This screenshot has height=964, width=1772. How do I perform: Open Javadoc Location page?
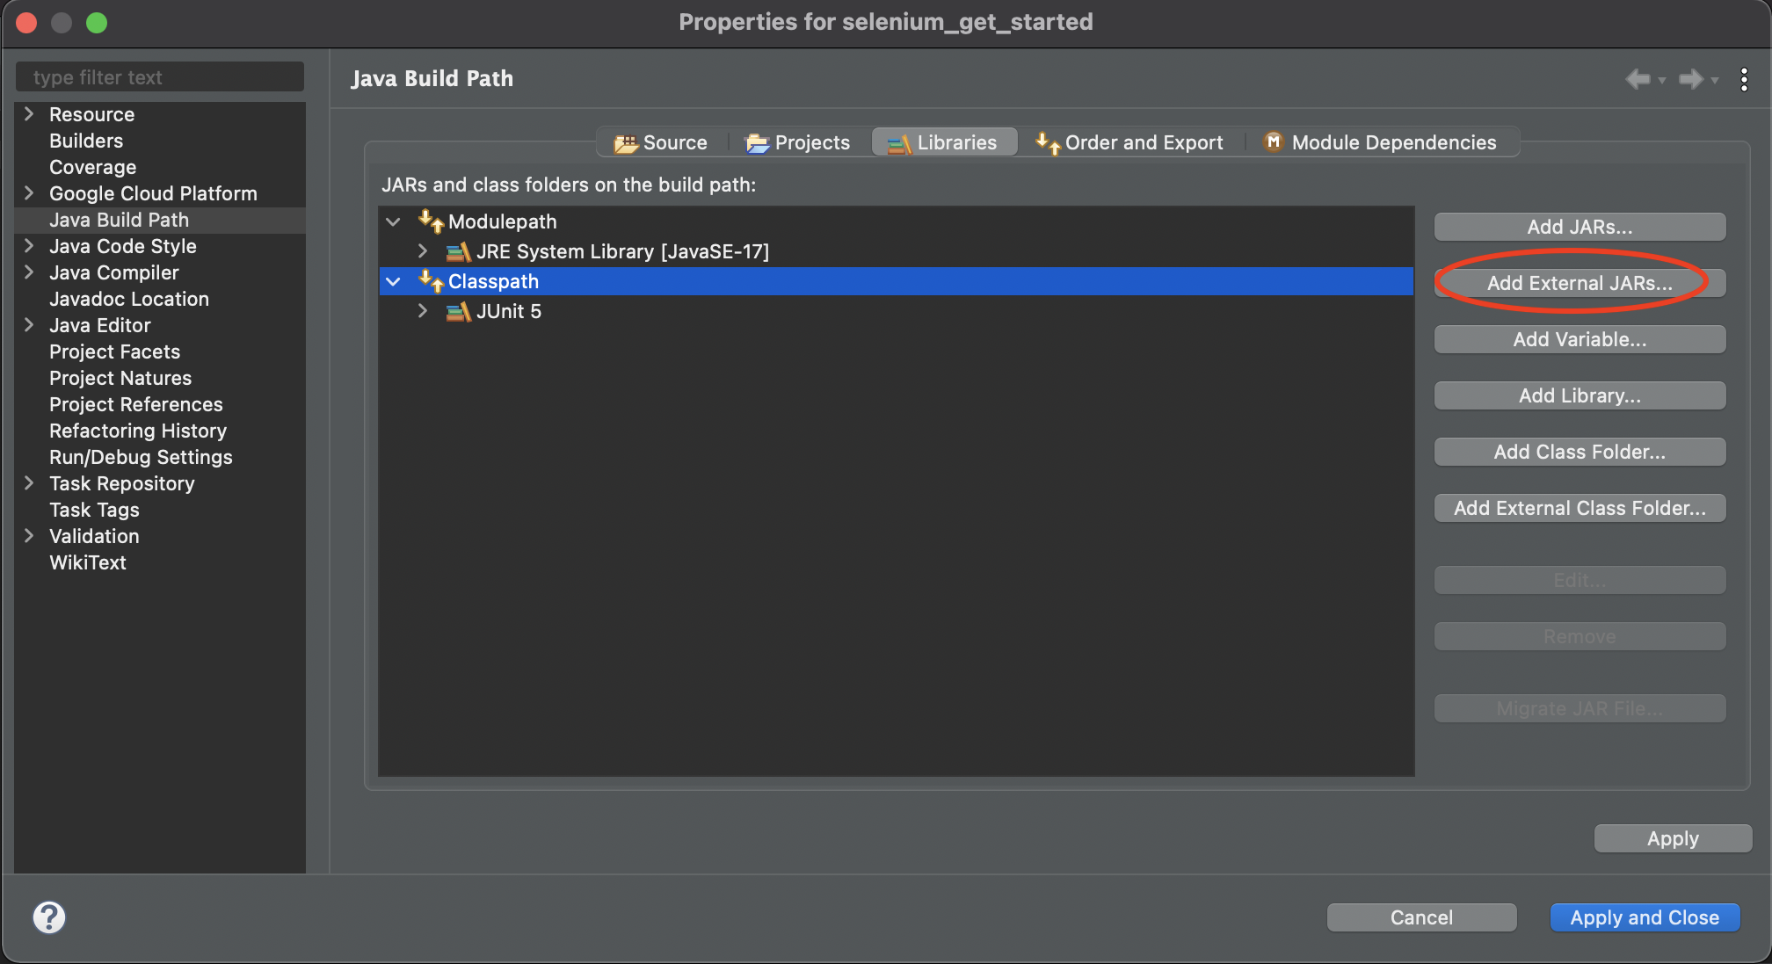click(129, 299)
